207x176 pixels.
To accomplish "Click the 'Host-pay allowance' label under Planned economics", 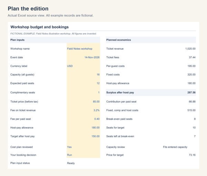I will (118, 83).
